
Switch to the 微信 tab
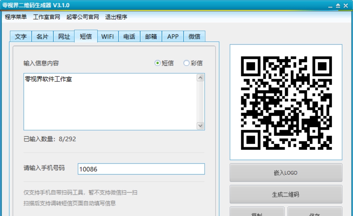click(x=194, y=36)
